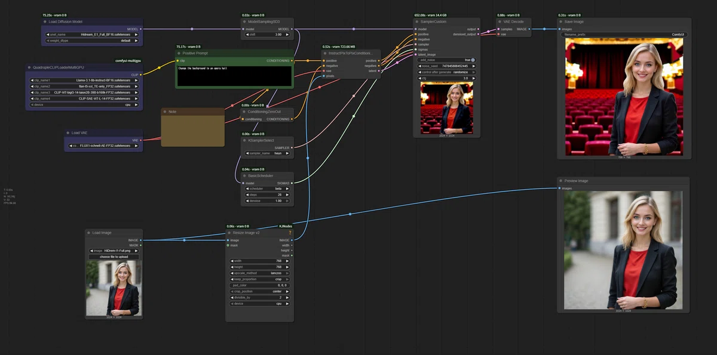Collapse the Note node via its title dot

[x=165, y=112]
